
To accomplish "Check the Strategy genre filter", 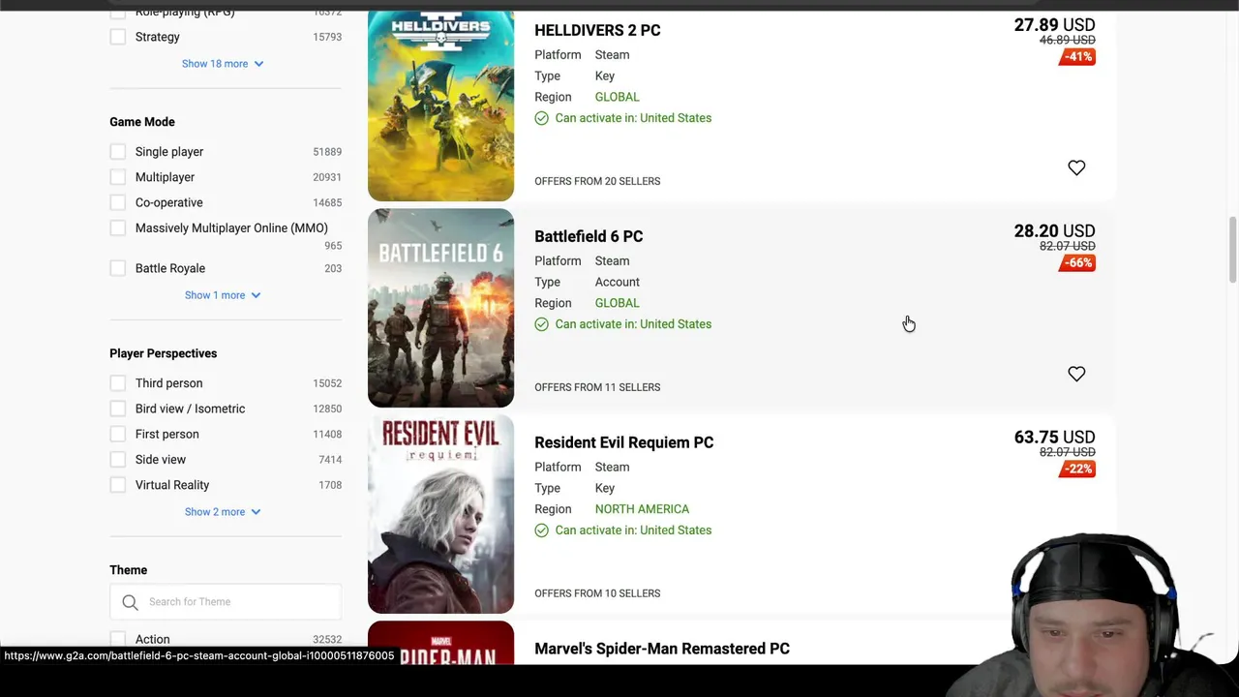I will (118, 37).
